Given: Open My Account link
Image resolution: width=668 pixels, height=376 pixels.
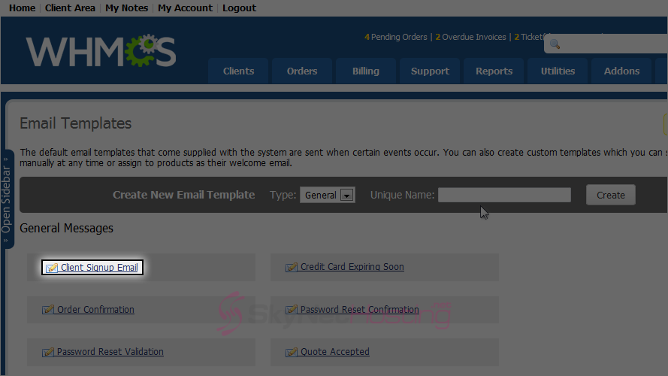Looking at the screenshot, I should 185,8.
